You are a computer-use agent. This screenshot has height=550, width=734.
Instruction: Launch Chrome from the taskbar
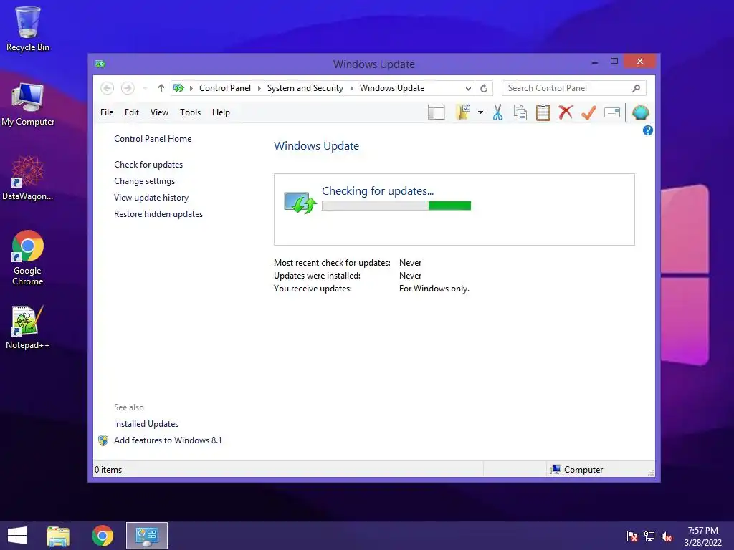click(102, 536)
